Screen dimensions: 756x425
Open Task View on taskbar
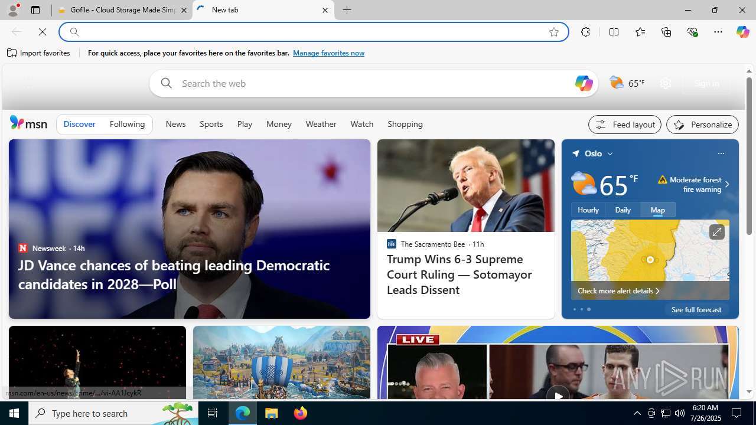(x=213, y=413)
